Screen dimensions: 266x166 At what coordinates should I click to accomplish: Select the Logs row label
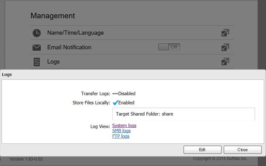click(53, 62)
